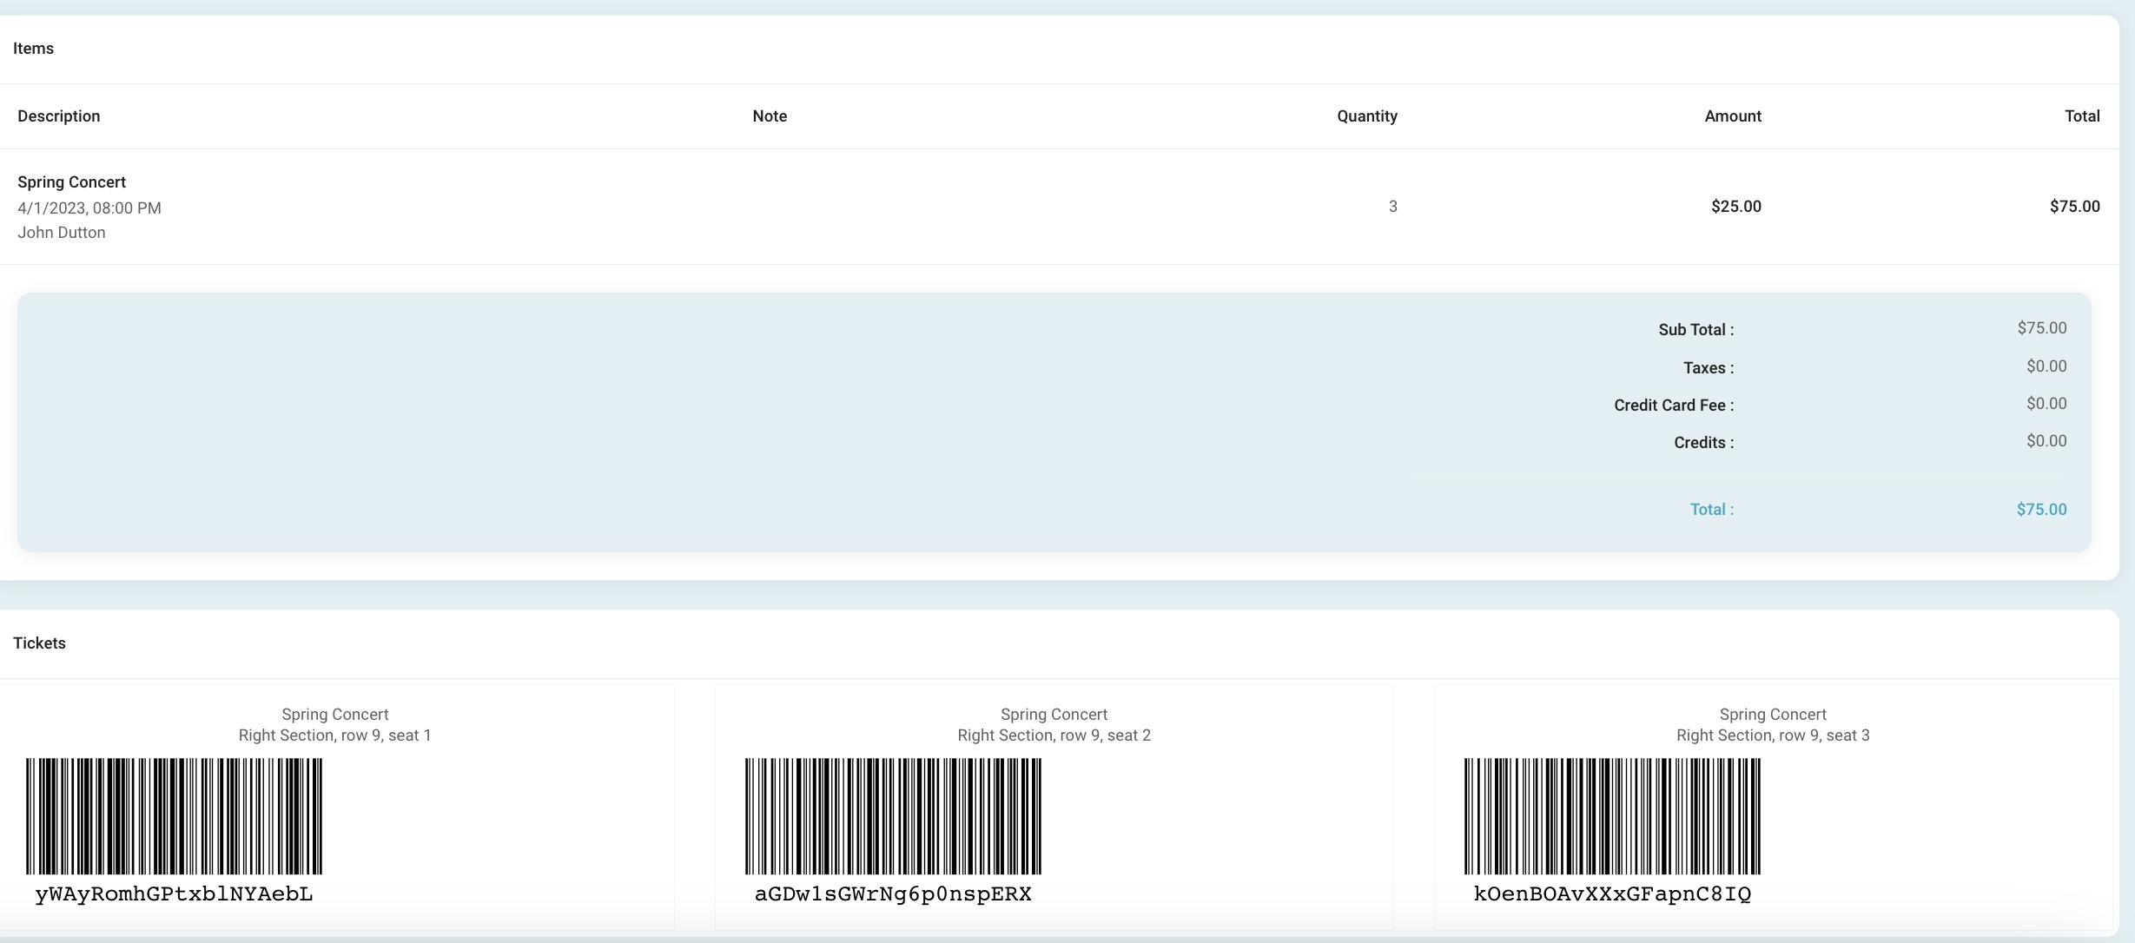Click the Tickets section heading
Viewport: 2135px width, 943px height.
[x=39, y=643]
